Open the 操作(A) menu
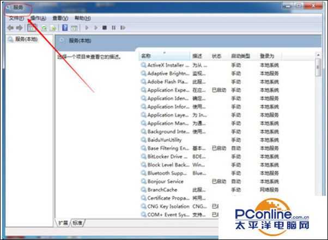328x240 pixels. click(x=39, y=19)
